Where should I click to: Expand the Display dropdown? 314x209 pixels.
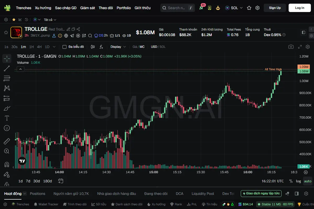118,47
